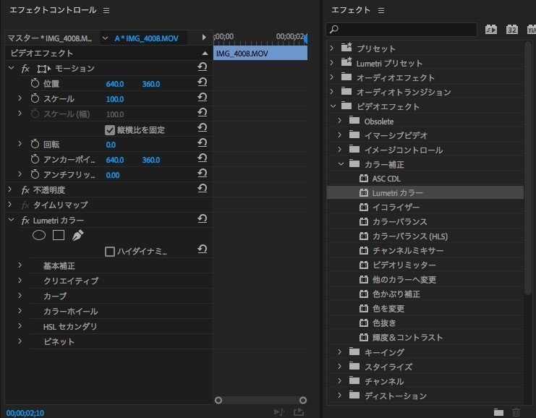Click the delete trash icon in エフェクト panel

pos(516,412)
